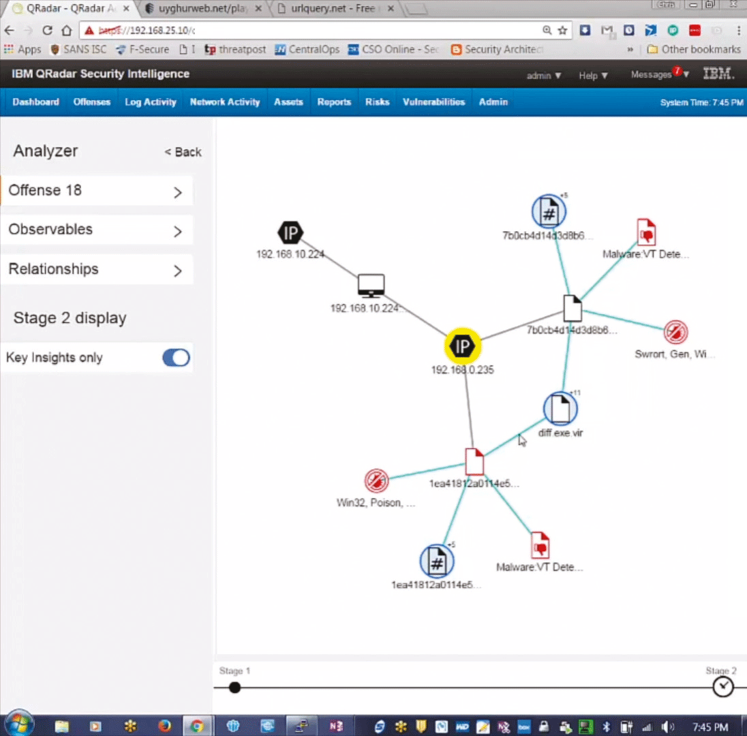The height and width of the screenshot is (736, 747).
Task: Open the Dashboard tab
Action: pyautogui.click(x=35, y=102)
